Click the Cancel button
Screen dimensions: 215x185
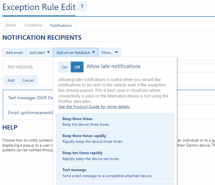[x=28, y=80]
